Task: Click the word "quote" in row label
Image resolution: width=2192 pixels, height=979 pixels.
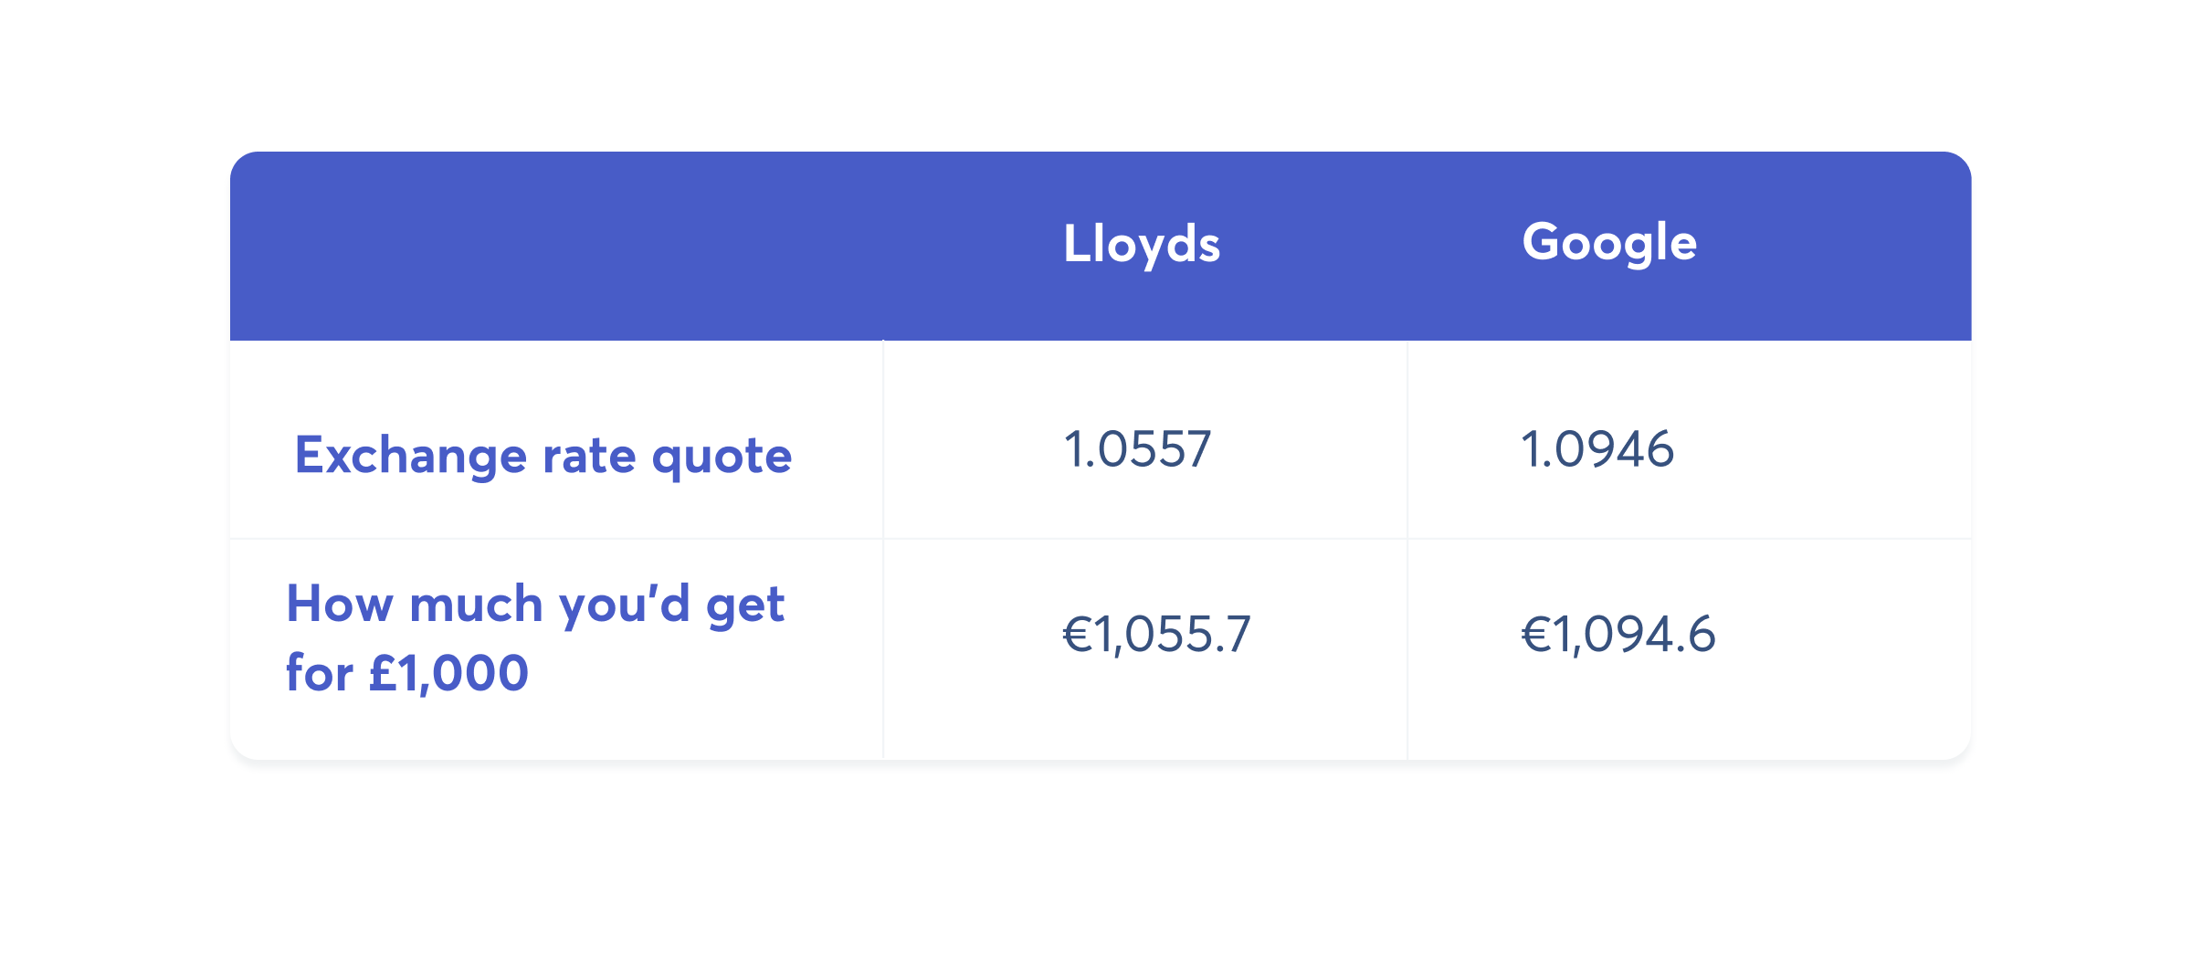Action: 722,457
